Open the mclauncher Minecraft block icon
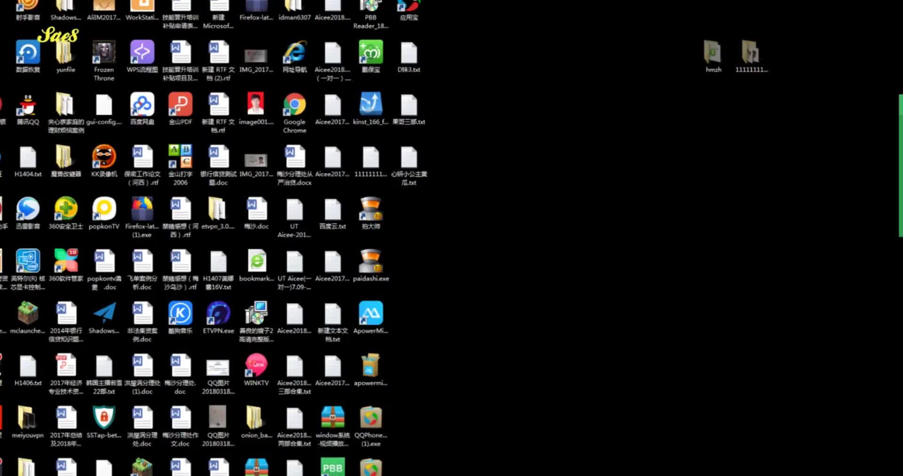The height and width of the screenshot is (476, 903). [28, 314]
